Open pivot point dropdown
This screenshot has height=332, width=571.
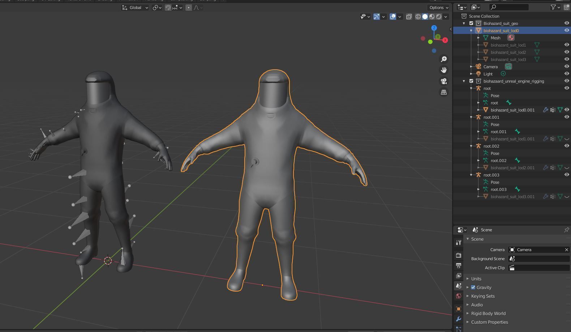click(157, 8)
